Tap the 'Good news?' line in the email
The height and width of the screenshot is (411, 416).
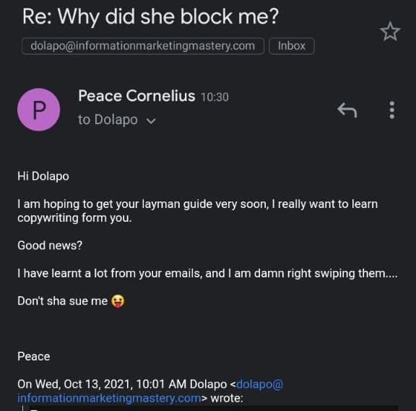50,246
